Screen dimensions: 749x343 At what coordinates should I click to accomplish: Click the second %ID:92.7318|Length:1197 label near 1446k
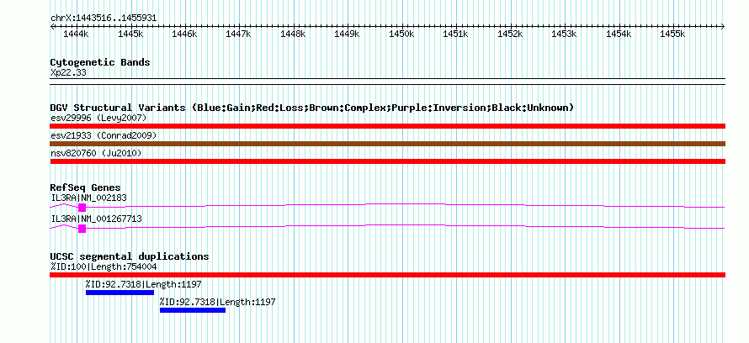(218, 303)
